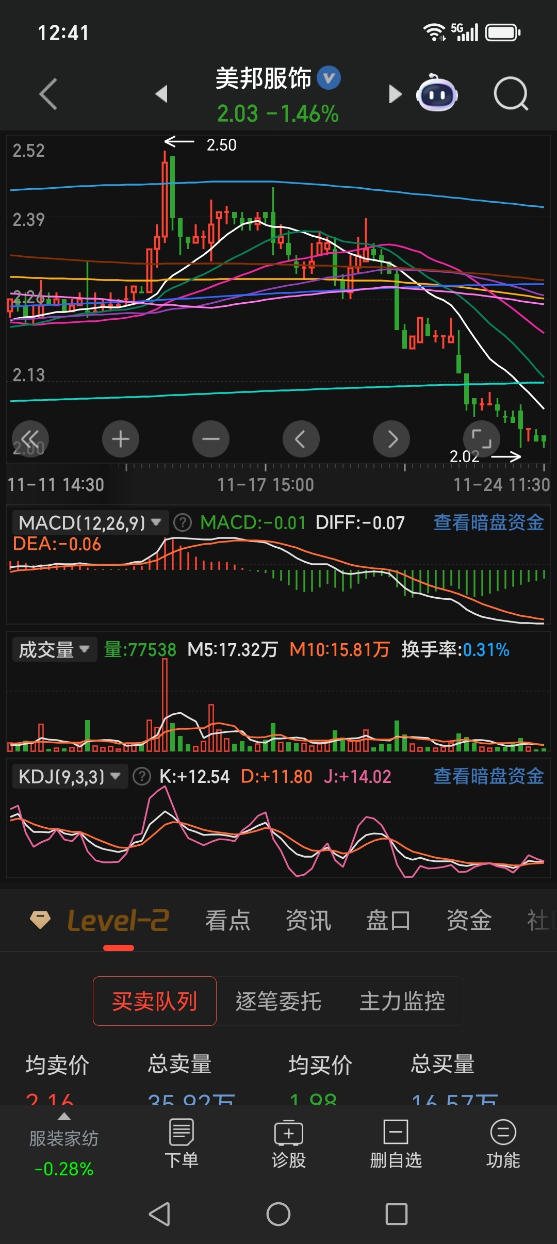Image resolution: width=557 pixels, height=1244 pixels.
Task: Tap D:+11.80 reading
Action: click(276, 776)
